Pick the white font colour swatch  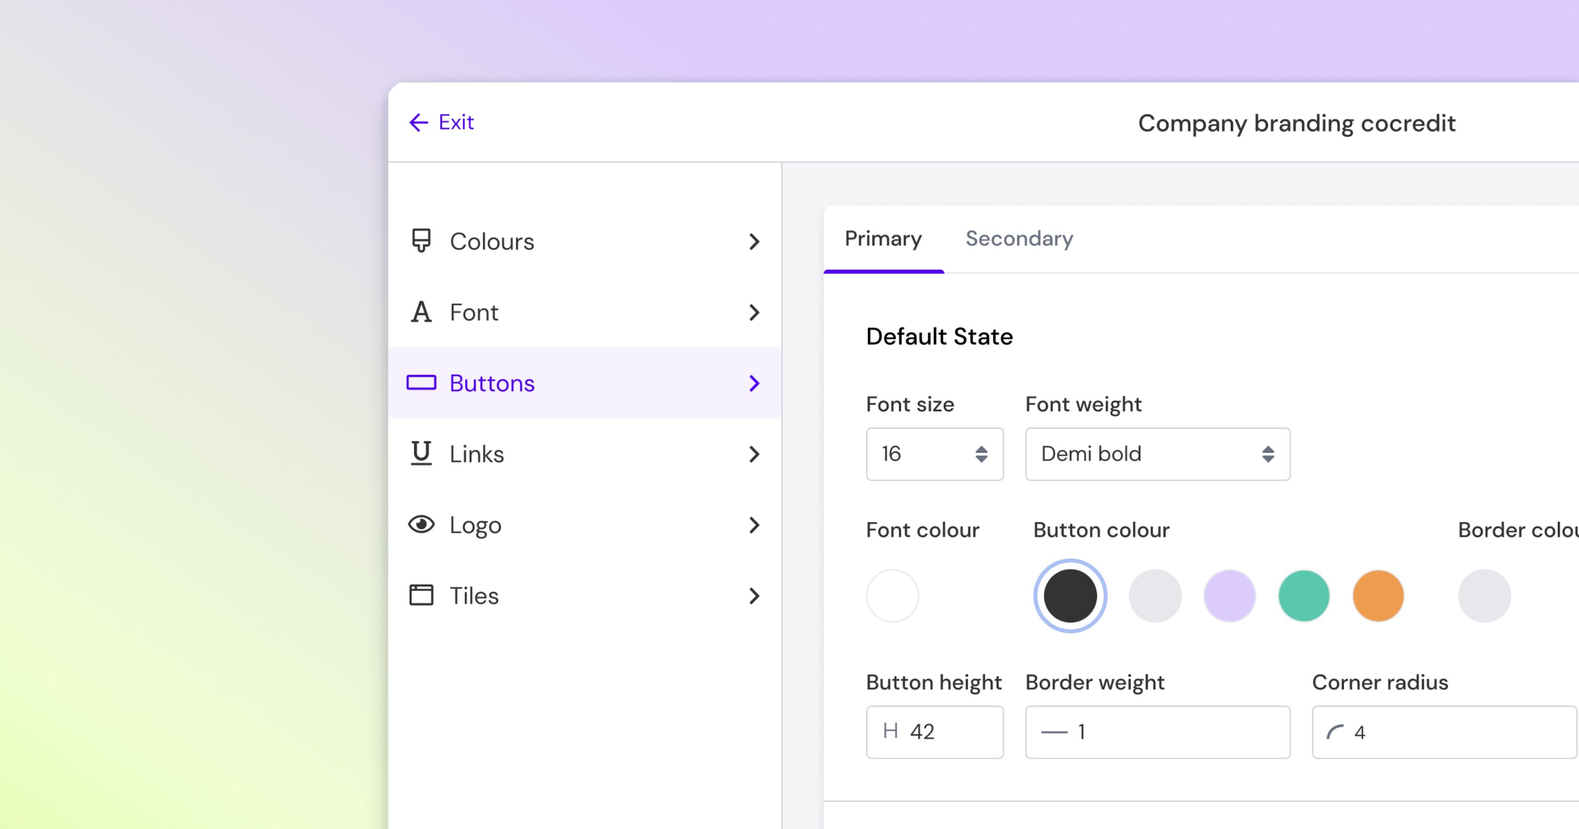892,596
